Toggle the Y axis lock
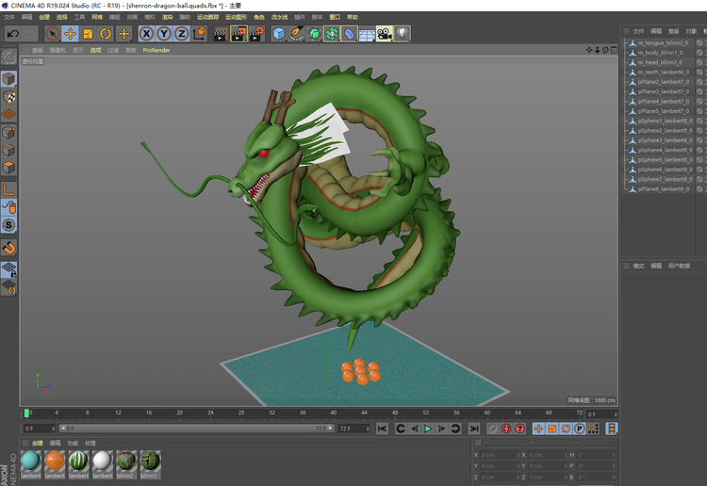This screenshot has width=707, height=486. (164, 34)
